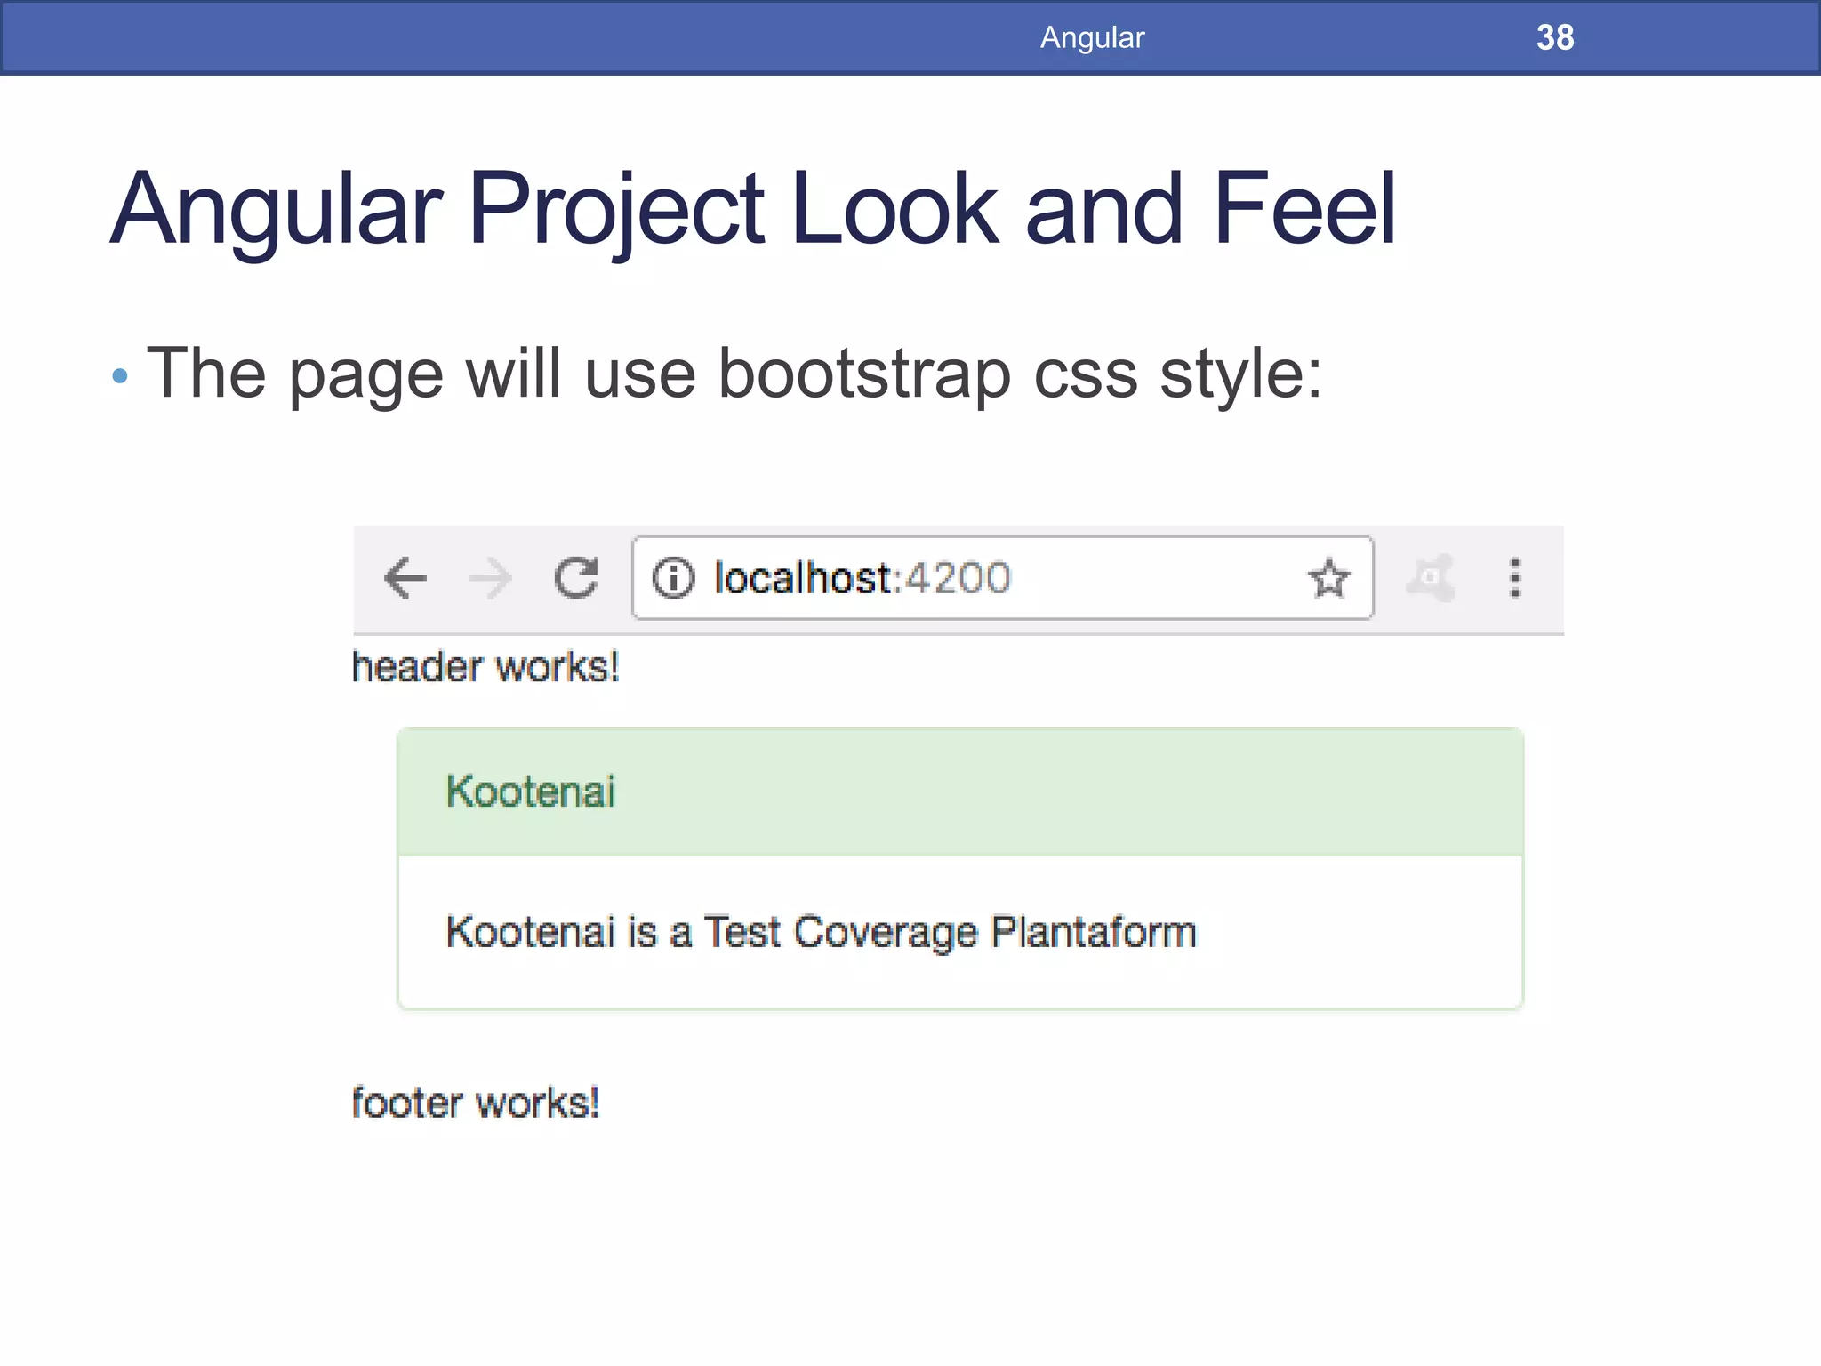The image size is (1821, 1366).
Task: Click the 'footer works!' text
Action: click(x=476, y=1103)
